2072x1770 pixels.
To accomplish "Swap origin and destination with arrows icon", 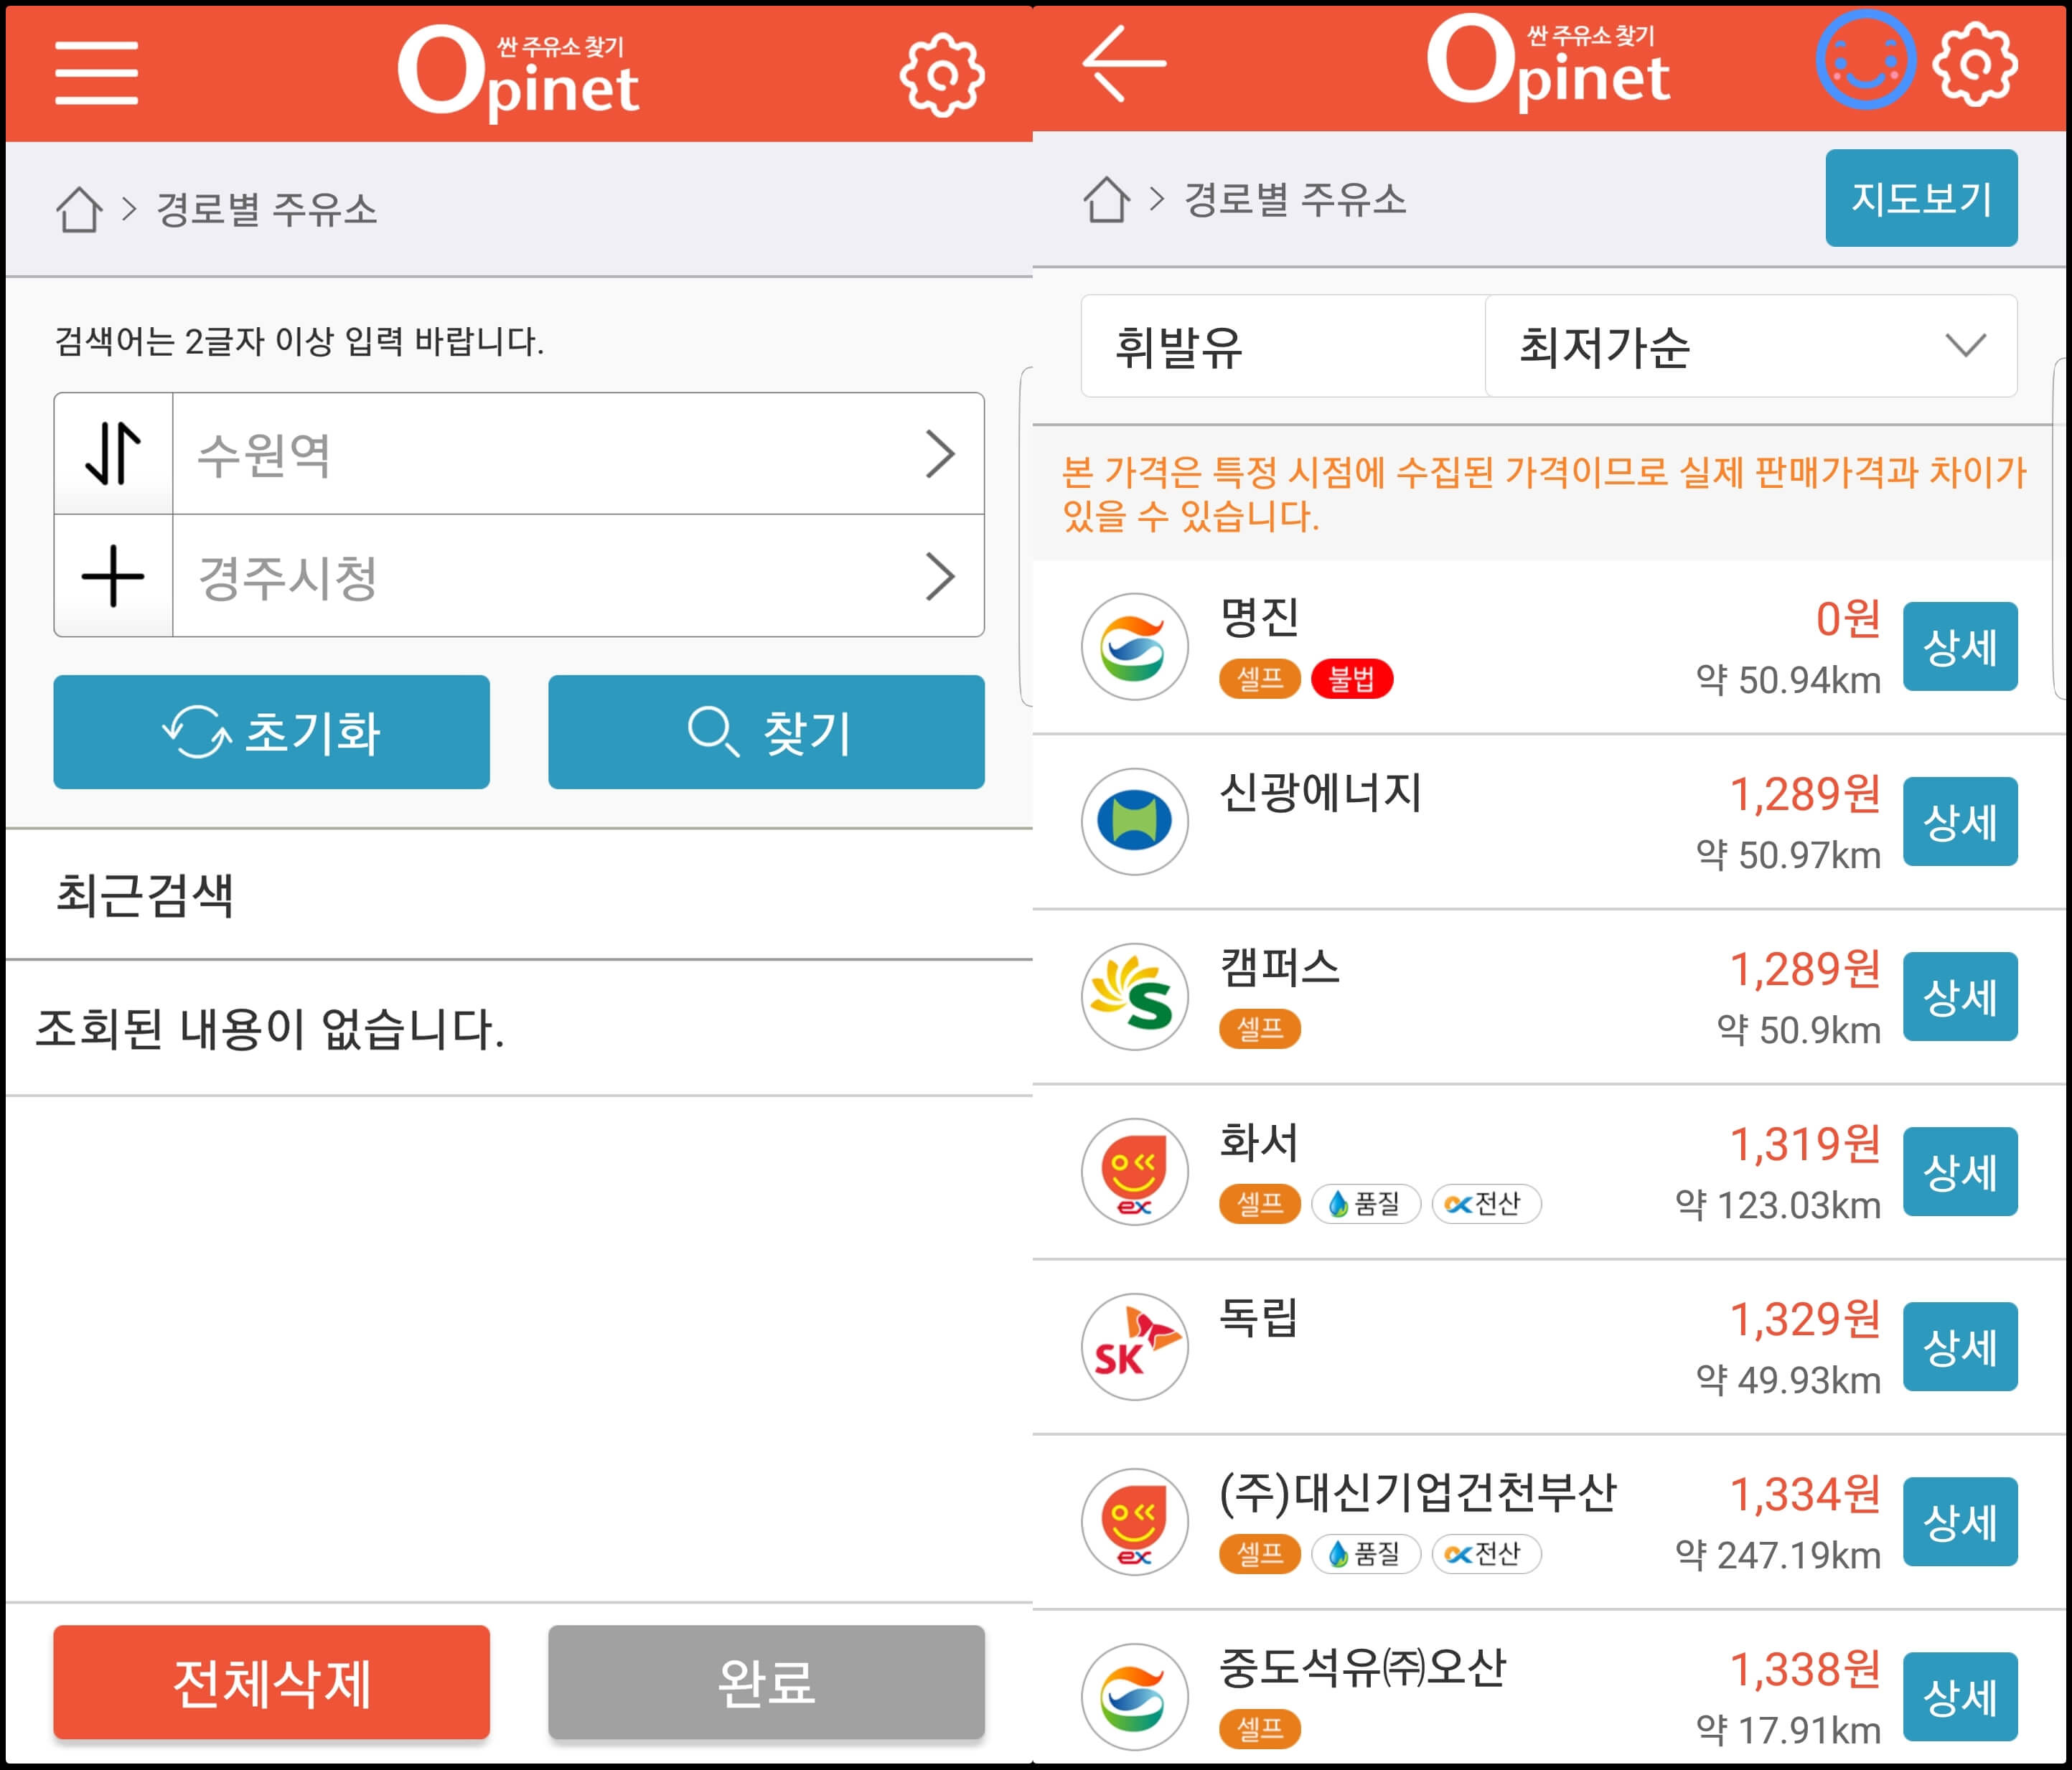I will click(x=113, y=453).
